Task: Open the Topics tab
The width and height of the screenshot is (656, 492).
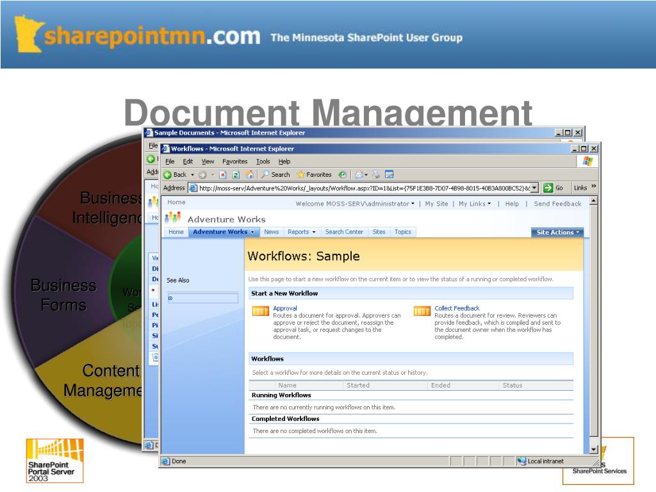Action: coord(403,232)
